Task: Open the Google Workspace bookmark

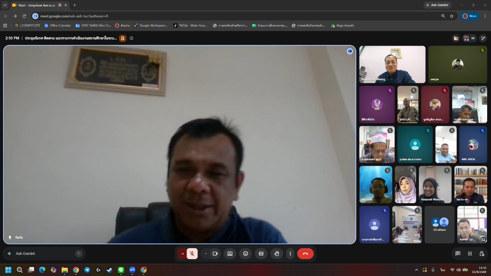Action: coord(151,25)
